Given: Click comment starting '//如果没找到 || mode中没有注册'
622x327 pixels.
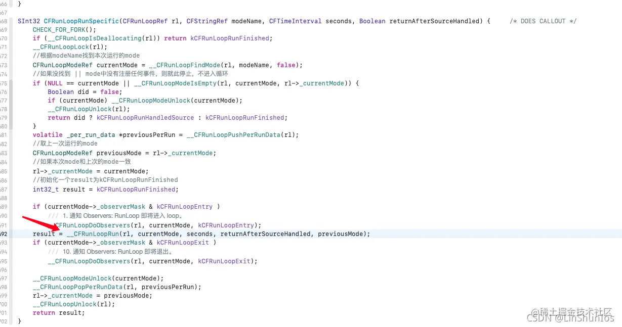Looking at the screenshot, I should 130,74.
